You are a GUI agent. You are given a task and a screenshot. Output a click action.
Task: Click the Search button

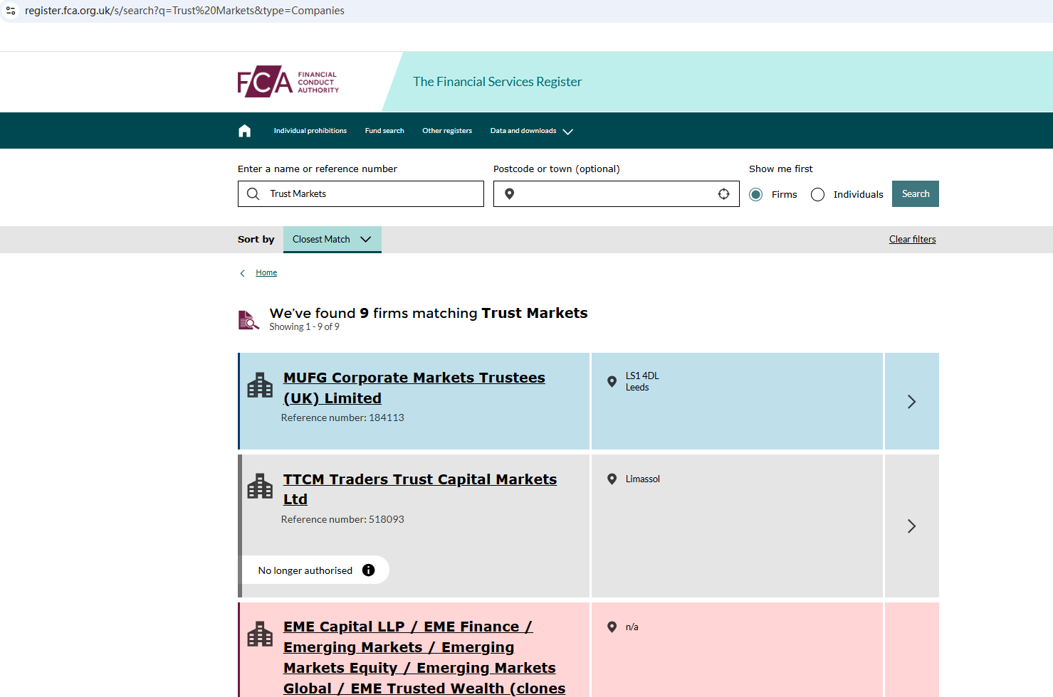916,193
